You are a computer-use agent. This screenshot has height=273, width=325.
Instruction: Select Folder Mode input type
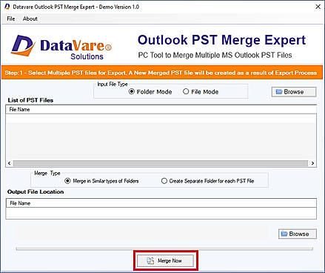click(x=150, y=92)
